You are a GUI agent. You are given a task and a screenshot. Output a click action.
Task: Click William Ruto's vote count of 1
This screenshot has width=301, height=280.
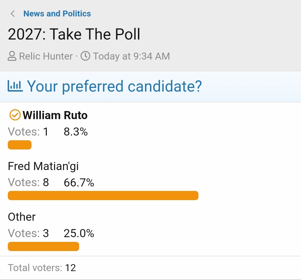(46, 132)
